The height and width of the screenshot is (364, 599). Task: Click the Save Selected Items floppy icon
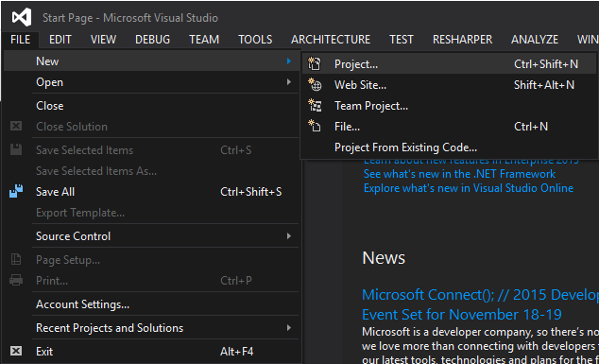pyautogui.click(x=16, y=149)
